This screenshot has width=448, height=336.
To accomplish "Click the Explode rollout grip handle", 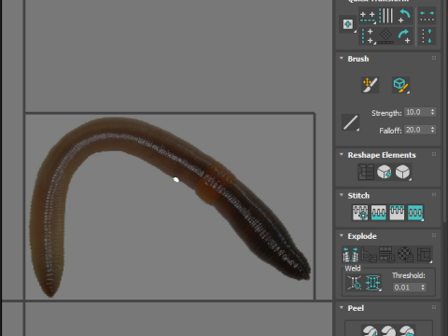I will click(x=434, y=235).
